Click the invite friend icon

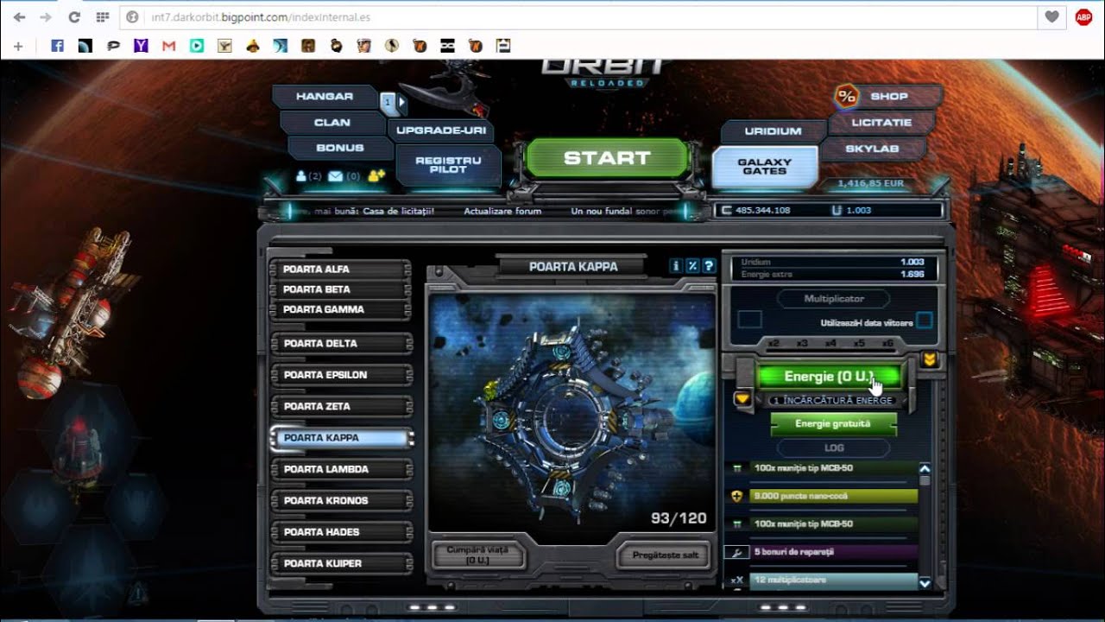click(x=376, y=176)
